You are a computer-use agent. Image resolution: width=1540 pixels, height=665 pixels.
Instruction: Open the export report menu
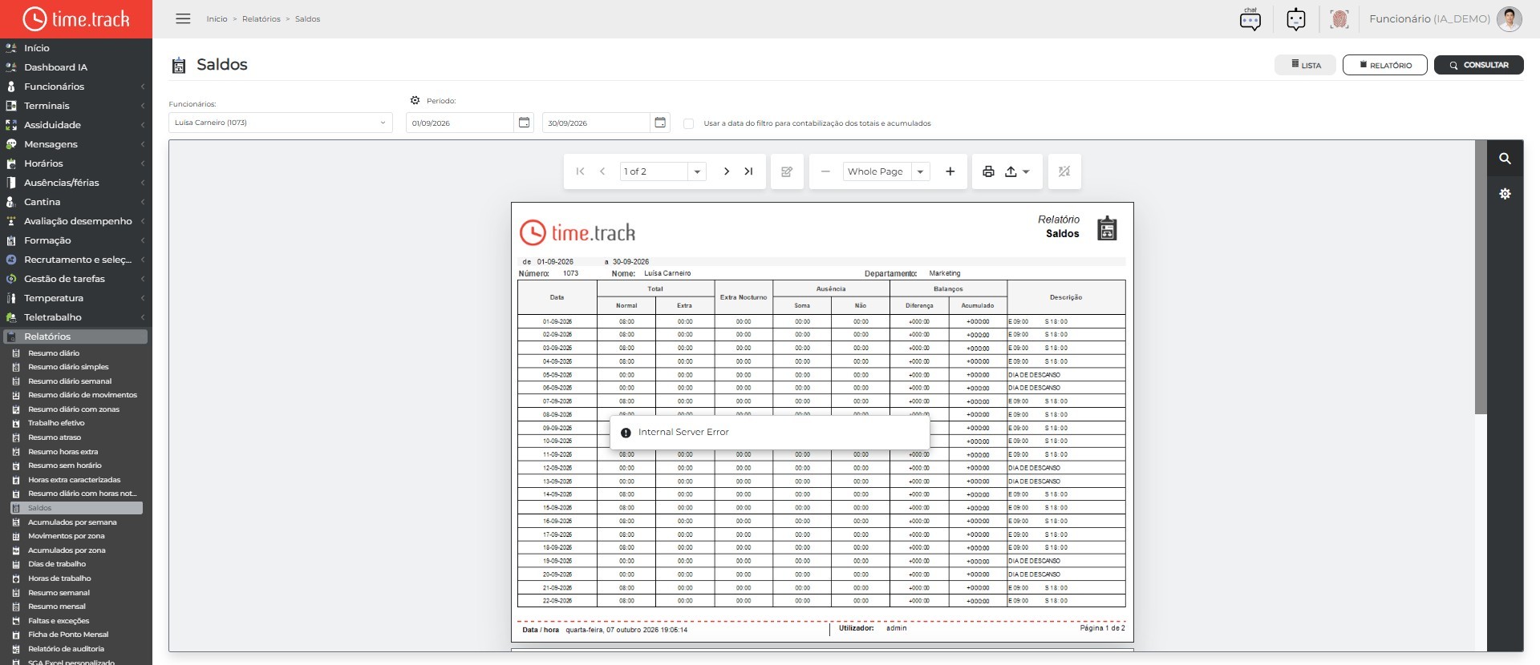point(1017,171)
